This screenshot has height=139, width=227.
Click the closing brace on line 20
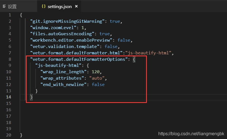(21, 135)
